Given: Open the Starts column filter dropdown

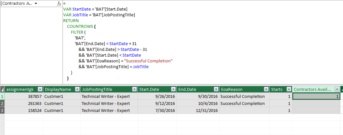Looking at the screenshot, I should pyautogui.click(x=289, y=89).
